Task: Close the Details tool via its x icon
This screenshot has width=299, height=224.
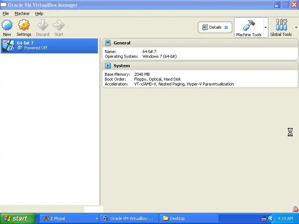Action: [226, 27]
